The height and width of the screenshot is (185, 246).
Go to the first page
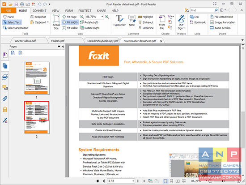pos(98,181)
